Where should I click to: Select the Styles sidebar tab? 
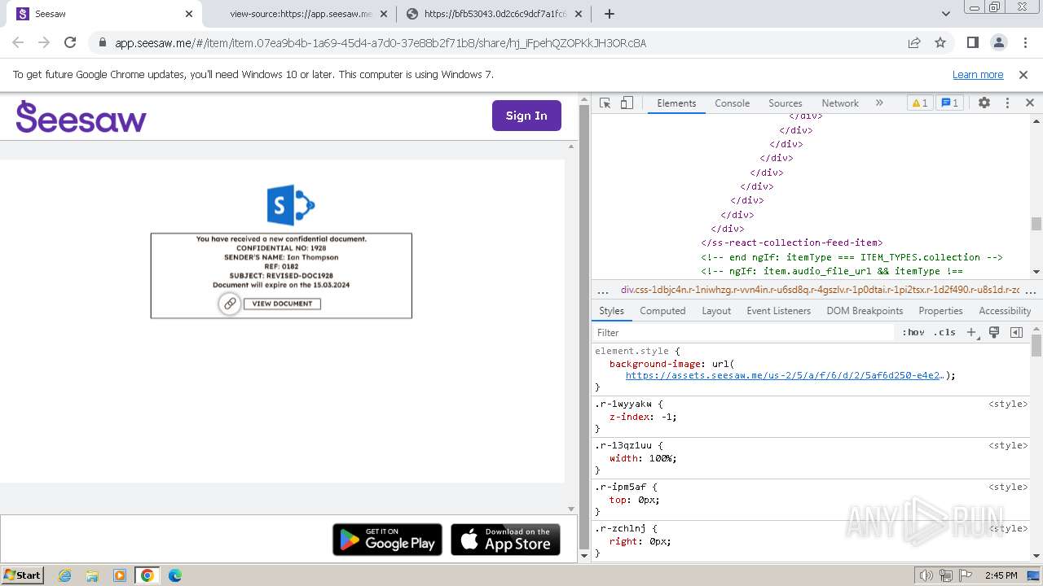click(x=611, y=311)
